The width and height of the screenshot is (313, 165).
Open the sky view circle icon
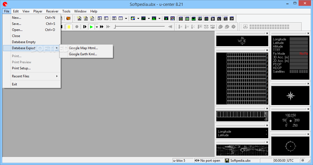(x=173, y=19)
